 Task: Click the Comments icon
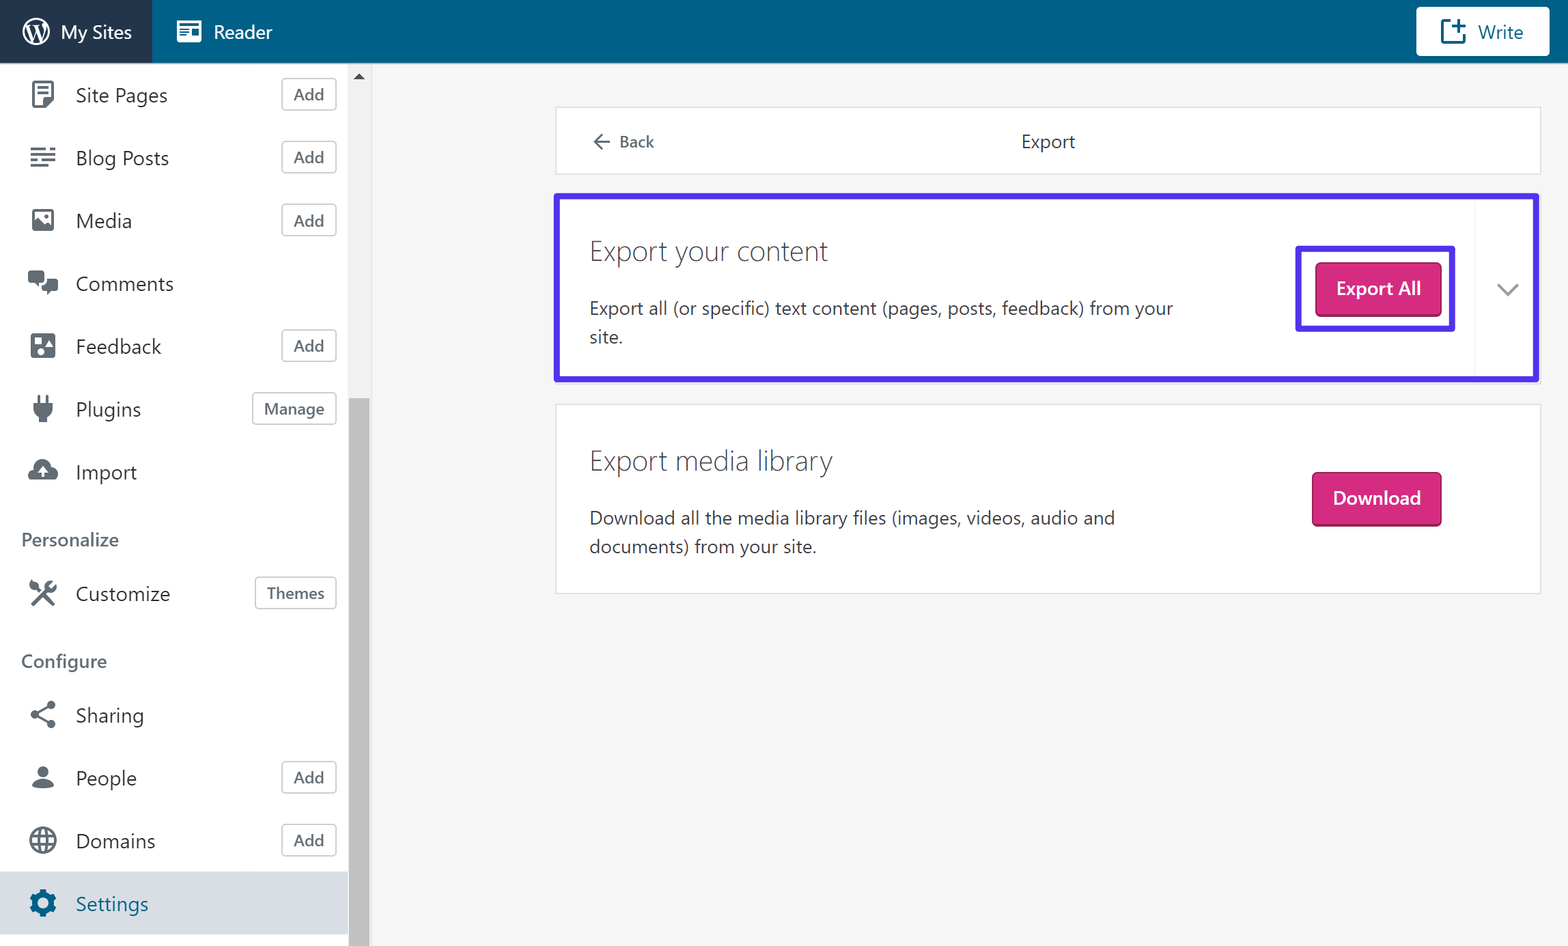click(x=42, y=283)
